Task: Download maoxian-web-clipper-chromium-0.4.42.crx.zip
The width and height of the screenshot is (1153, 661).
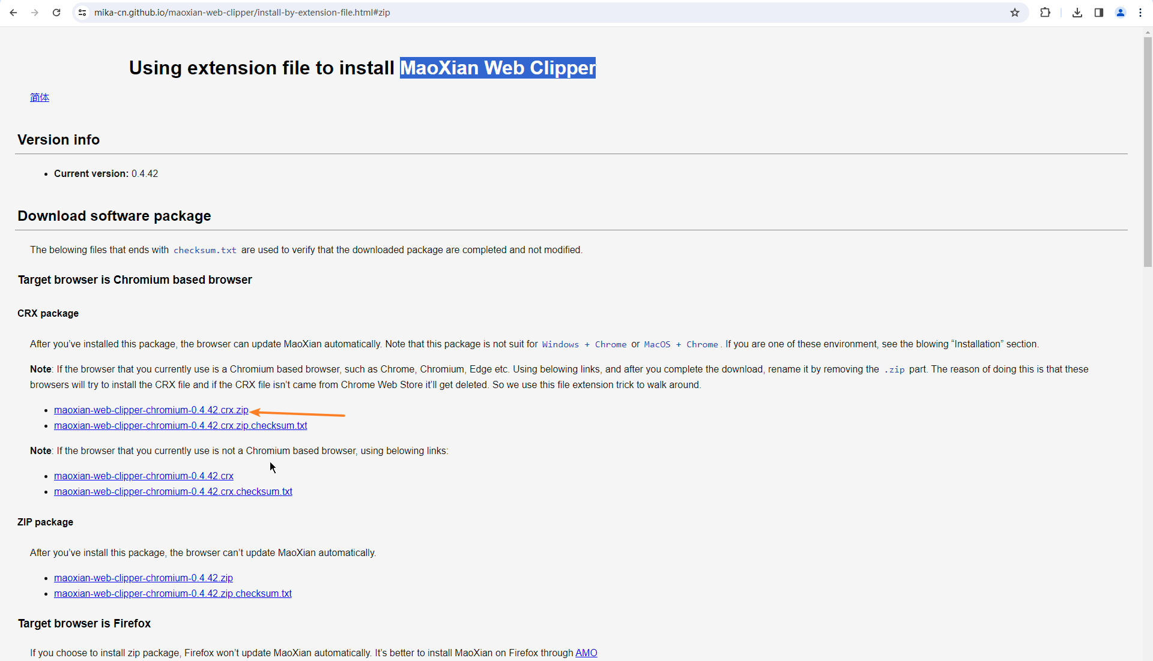Action: (x=151, y=410)
